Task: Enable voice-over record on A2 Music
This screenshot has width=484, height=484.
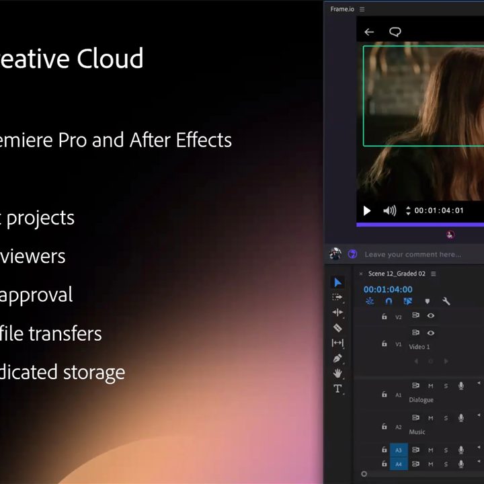Action: [461, 418]
